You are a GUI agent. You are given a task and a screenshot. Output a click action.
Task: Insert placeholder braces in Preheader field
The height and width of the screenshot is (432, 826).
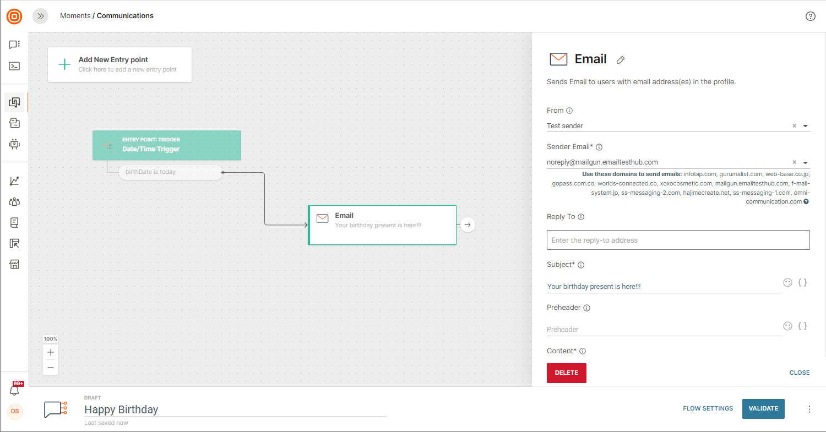[x=803, y=326]
